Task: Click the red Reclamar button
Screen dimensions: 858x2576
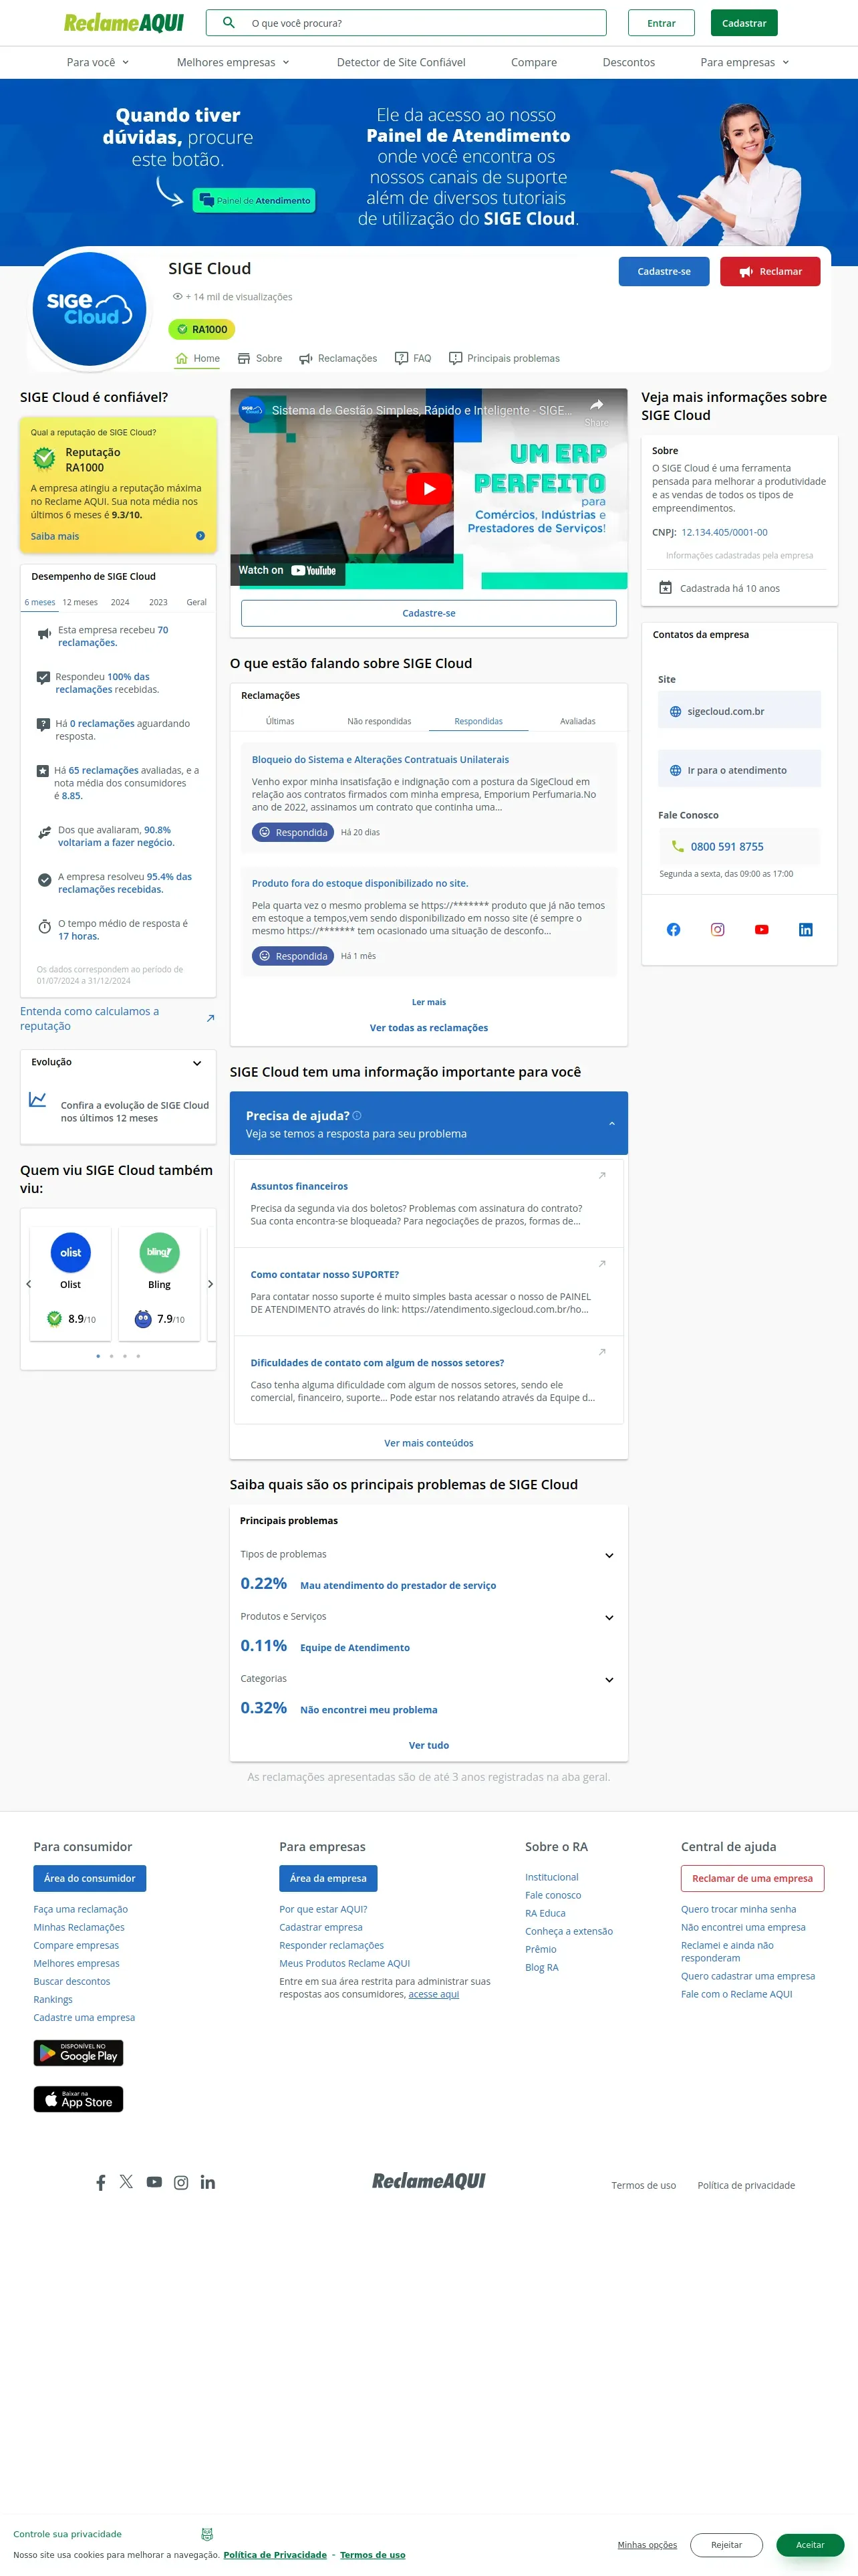Action: [770, 271]
